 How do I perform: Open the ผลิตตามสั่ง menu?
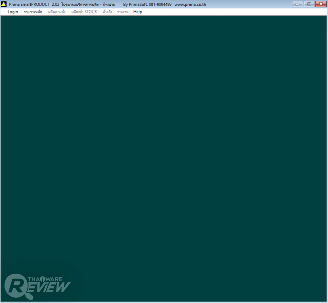tap(57, 12)
